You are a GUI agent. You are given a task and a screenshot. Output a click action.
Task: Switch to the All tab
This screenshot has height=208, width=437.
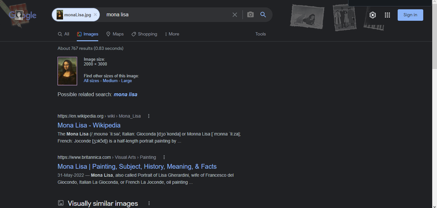pos(63,34)
